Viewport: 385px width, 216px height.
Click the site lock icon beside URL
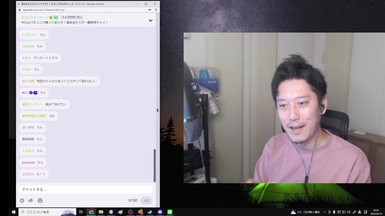pos(20,10)
